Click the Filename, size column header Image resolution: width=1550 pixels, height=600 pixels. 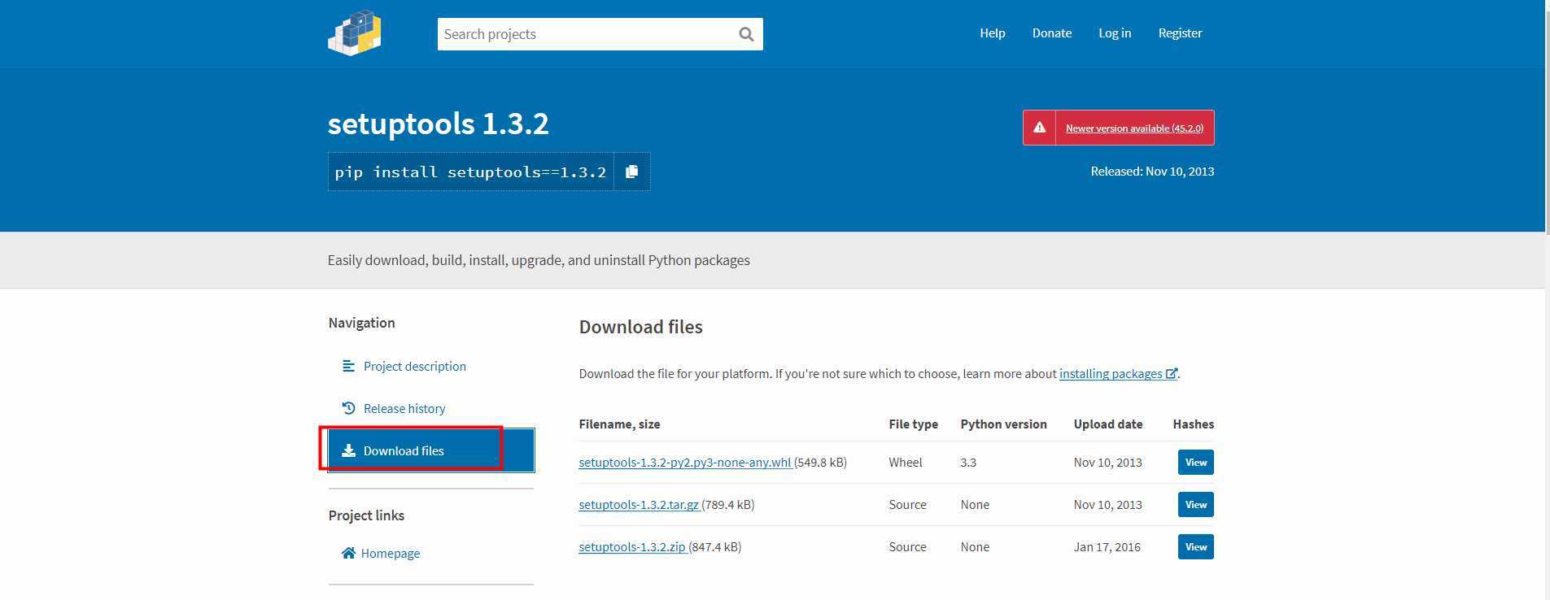619,424
